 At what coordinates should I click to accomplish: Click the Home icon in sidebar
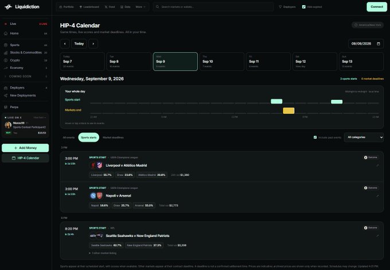(6, 33)
